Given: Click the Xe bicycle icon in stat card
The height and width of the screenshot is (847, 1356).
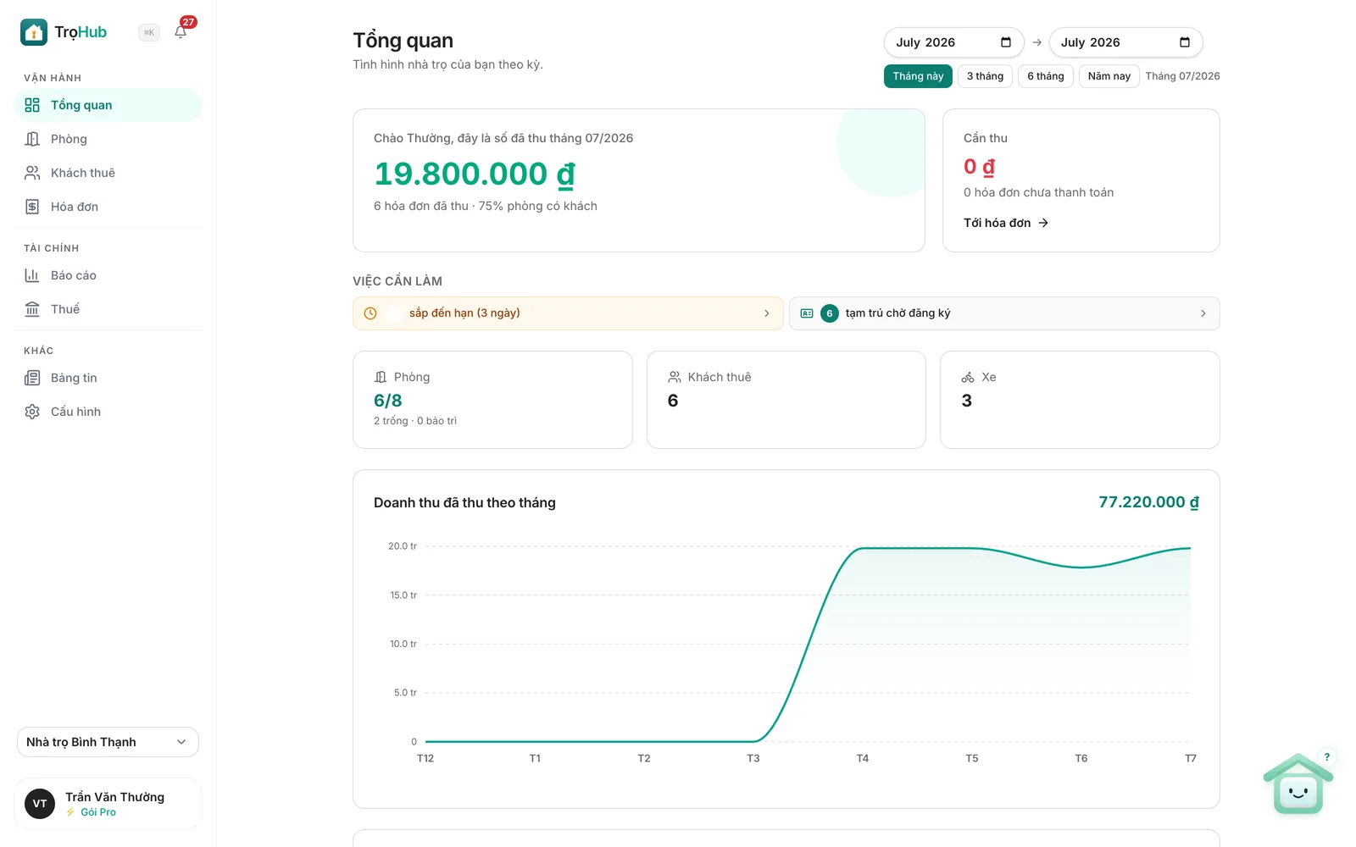Looking at the screenshot, I should [x=968, y=377].
